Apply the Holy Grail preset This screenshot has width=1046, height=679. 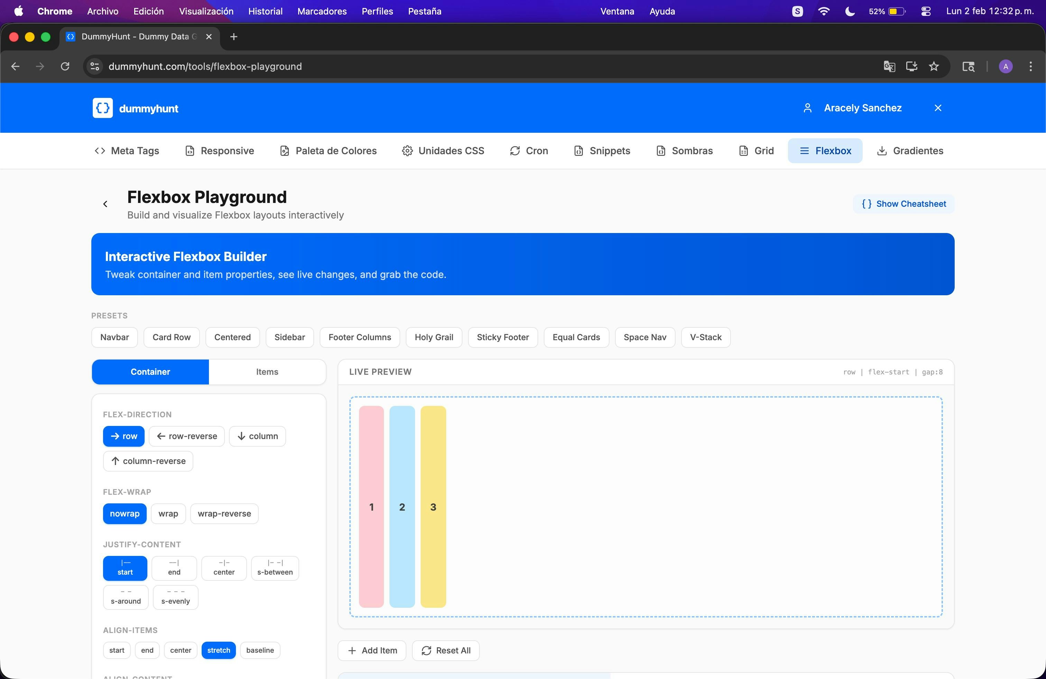[433, 337]
